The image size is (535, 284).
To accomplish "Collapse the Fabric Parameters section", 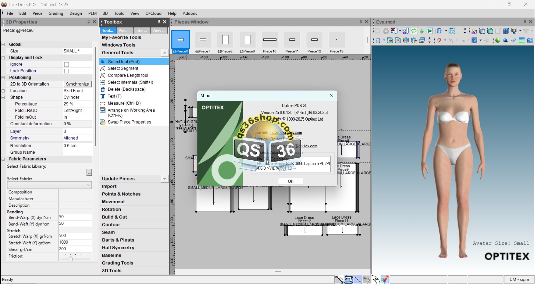I will (3, 159).
